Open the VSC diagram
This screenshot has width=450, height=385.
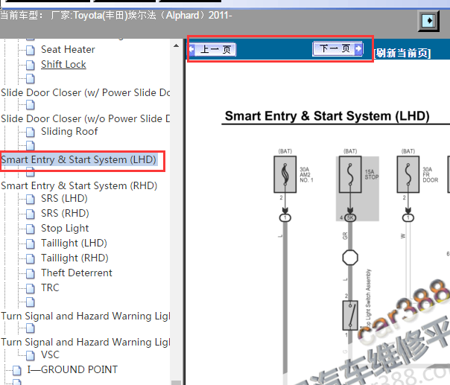coord(50,355)
